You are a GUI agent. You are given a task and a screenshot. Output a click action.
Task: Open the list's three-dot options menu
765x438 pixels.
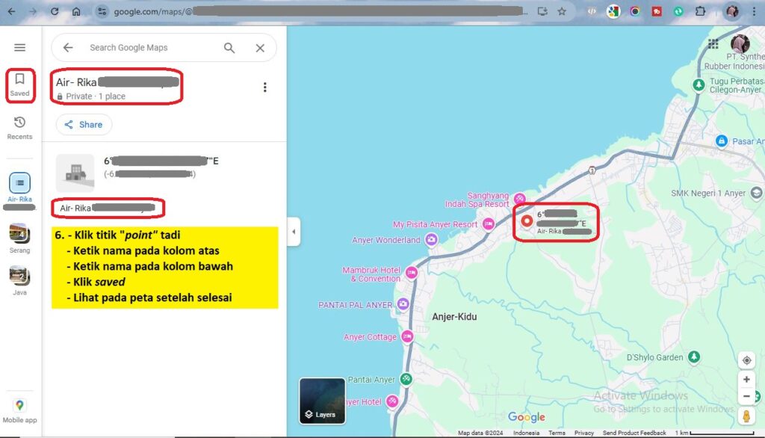click(265, 87)
